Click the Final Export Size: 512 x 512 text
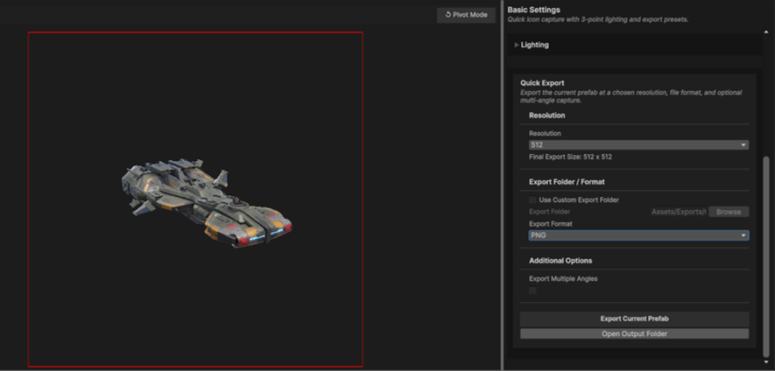Viewport: 775px width, 371px height. (x=570, y=157)
